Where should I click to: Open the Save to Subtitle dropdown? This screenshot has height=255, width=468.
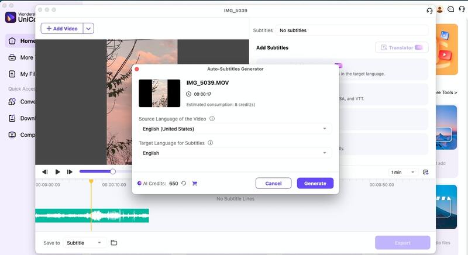click(x=84, y=243)
